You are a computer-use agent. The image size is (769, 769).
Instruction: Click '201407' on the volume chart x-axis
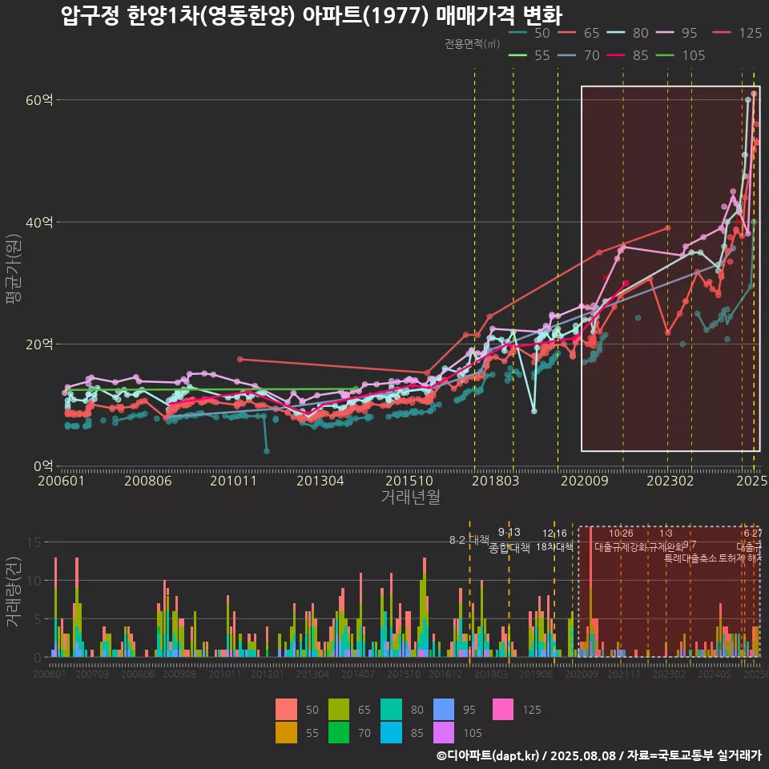click(358, 674)
